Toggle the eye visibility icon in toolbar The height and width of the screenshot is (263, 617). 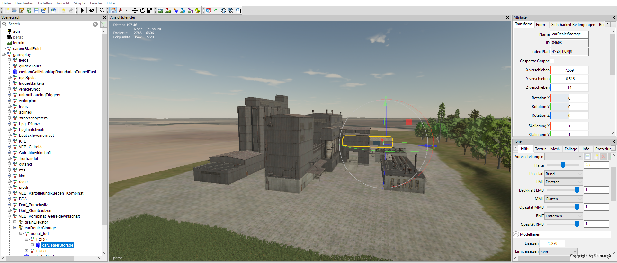coord(92,10)
